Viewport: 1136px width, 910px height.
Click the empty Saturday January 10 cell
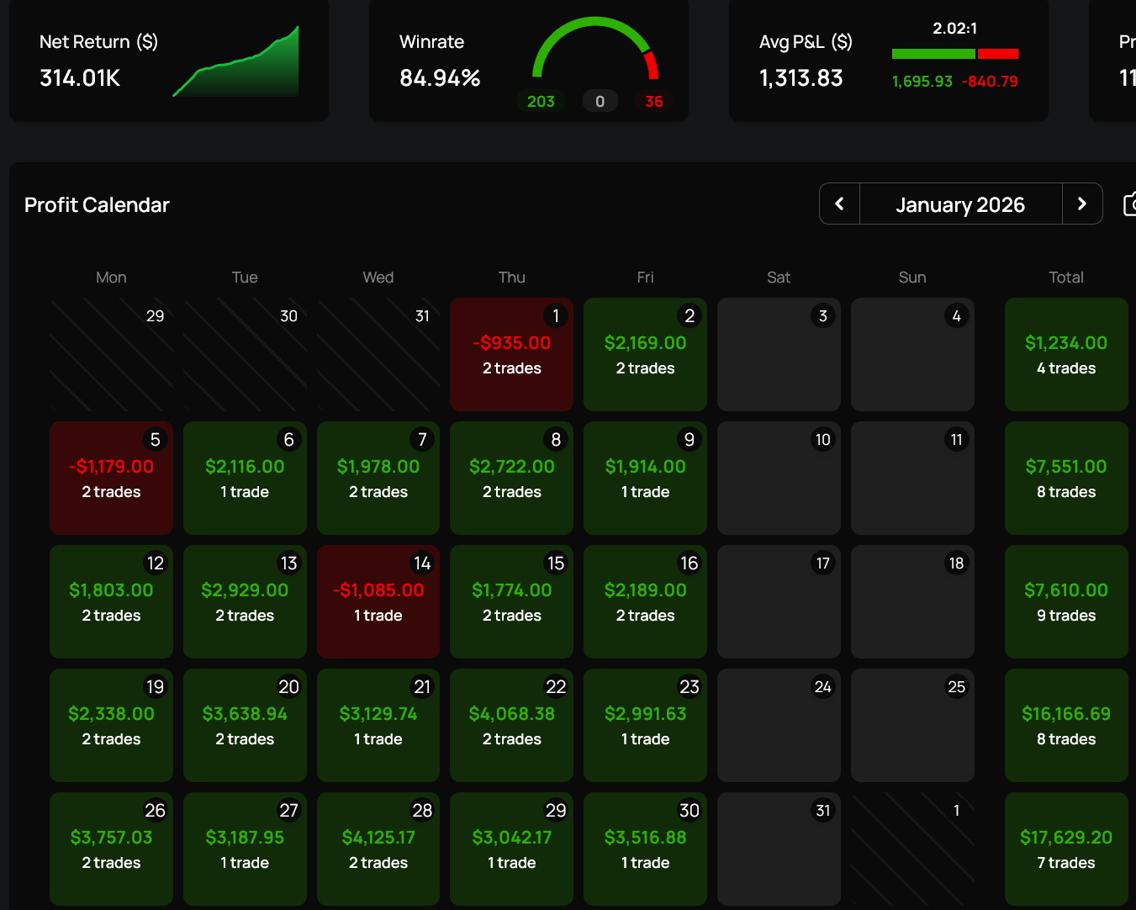(779, 479)
